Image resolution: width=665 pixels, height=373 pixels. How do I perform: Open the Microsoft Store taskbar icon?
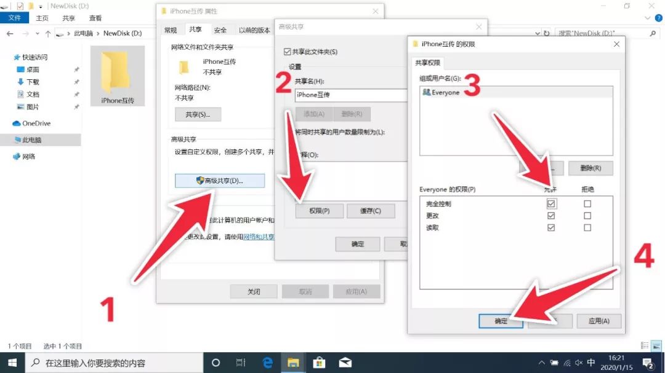point(320,362)
